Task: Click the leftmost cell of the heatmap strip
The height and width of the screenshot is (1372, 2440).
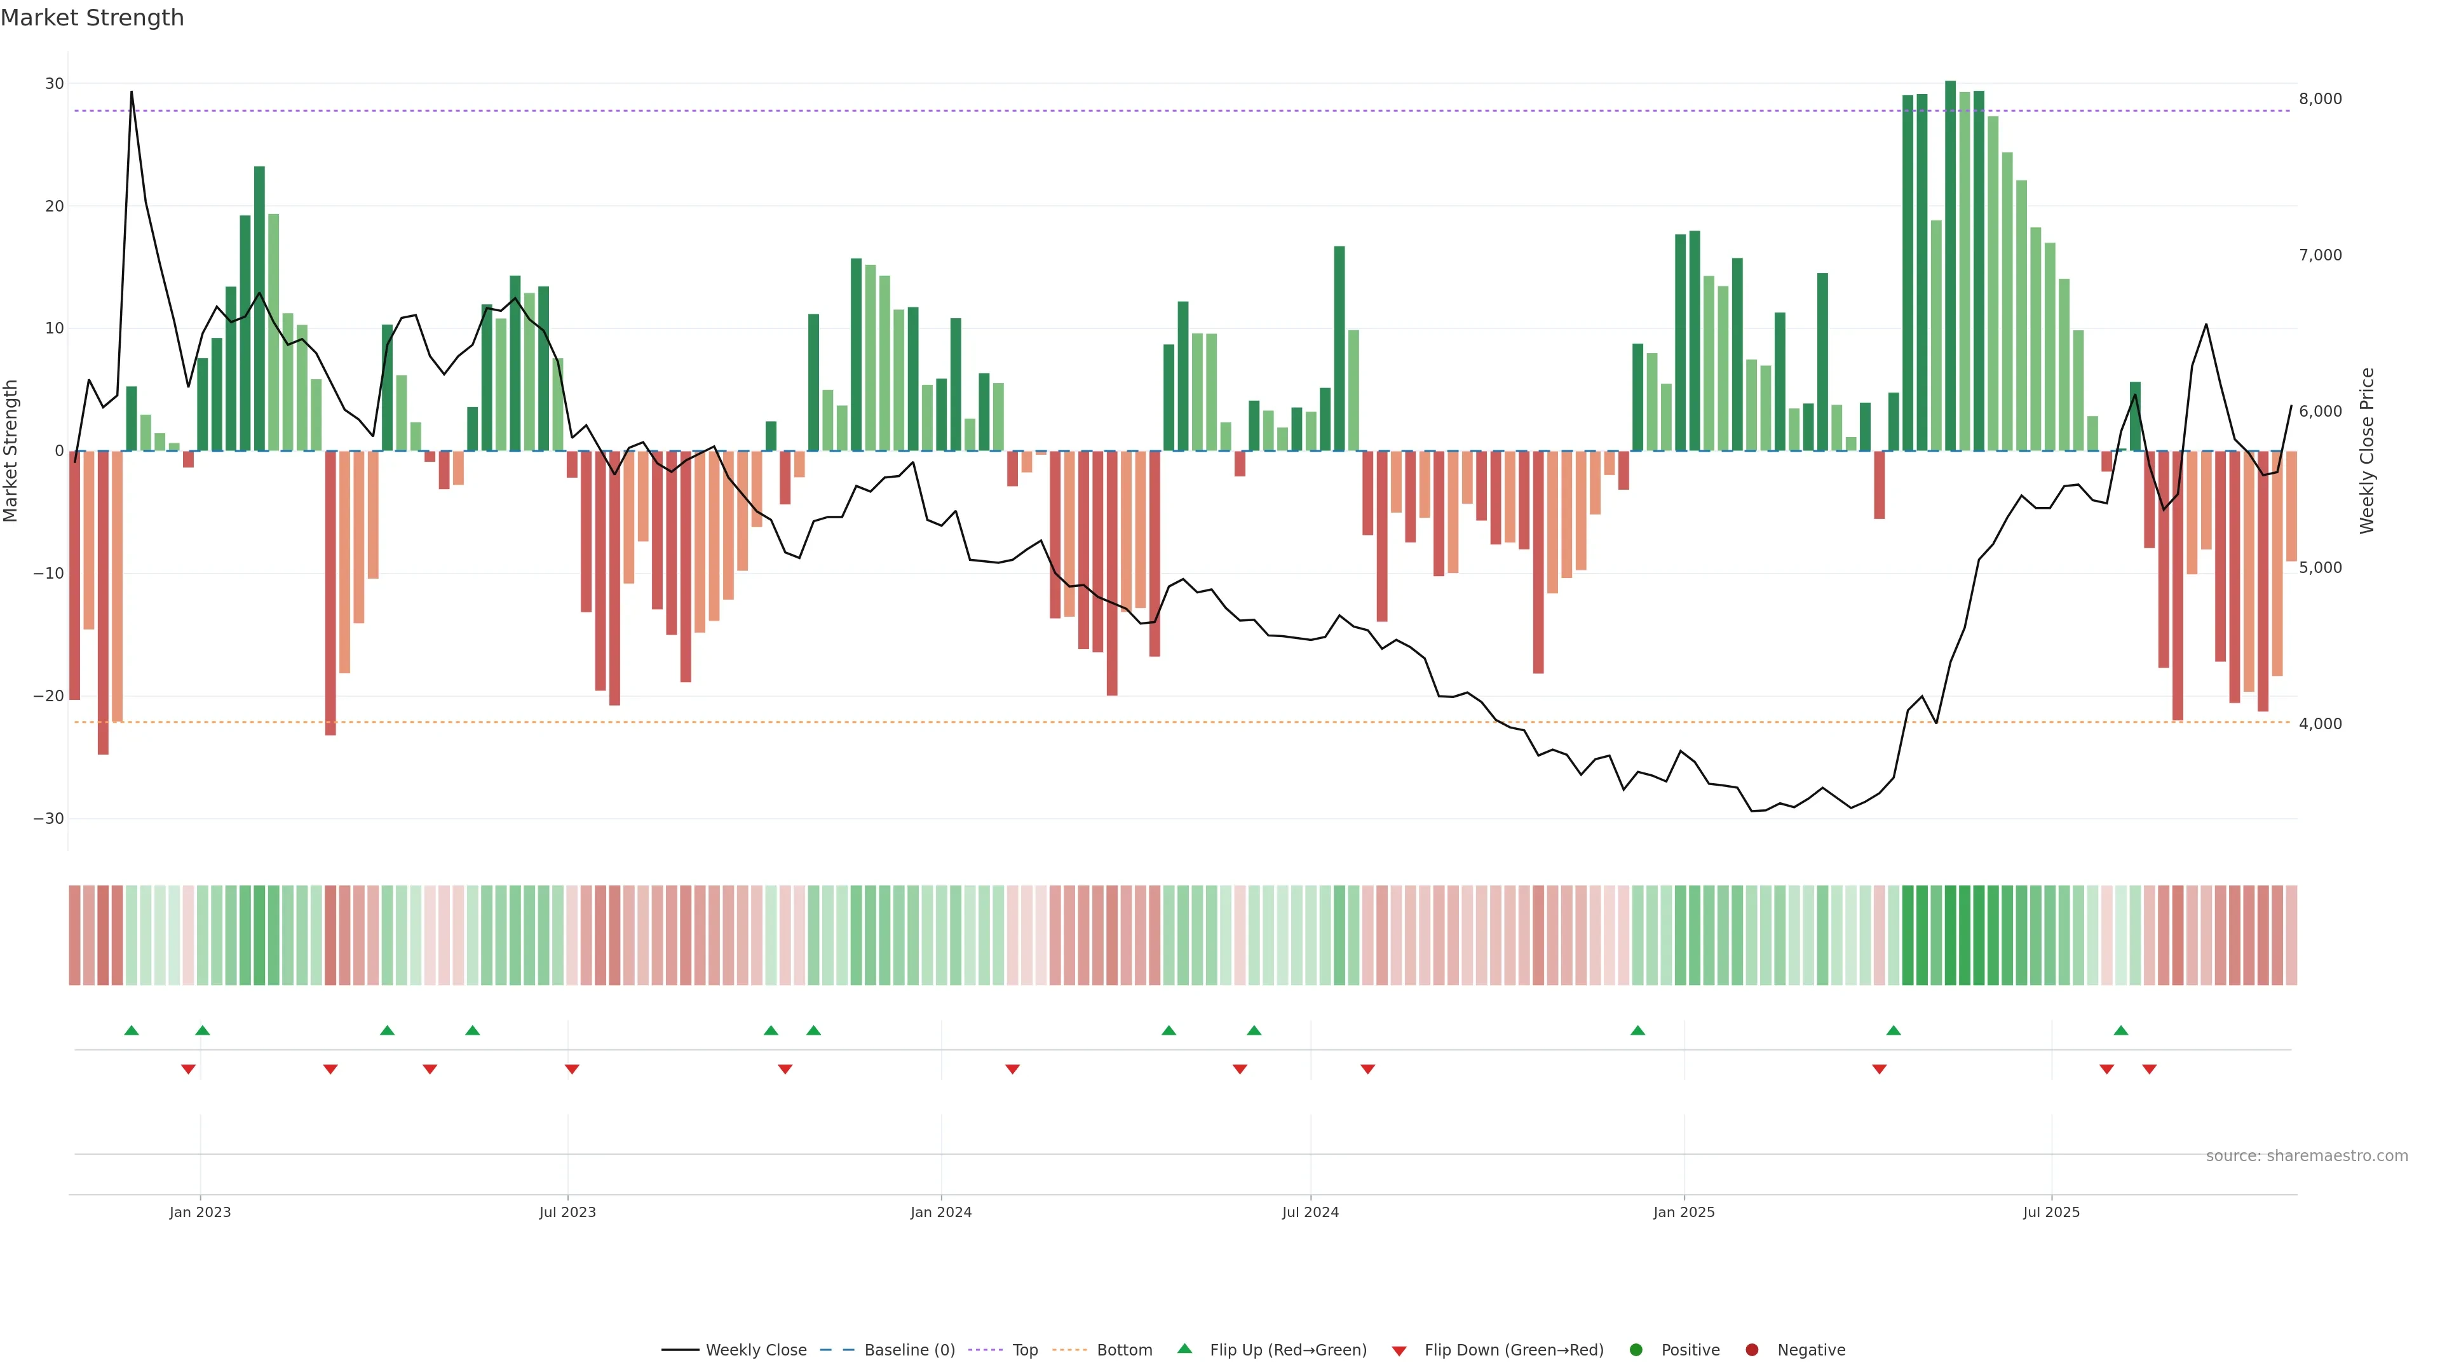Action: [75, 936]
